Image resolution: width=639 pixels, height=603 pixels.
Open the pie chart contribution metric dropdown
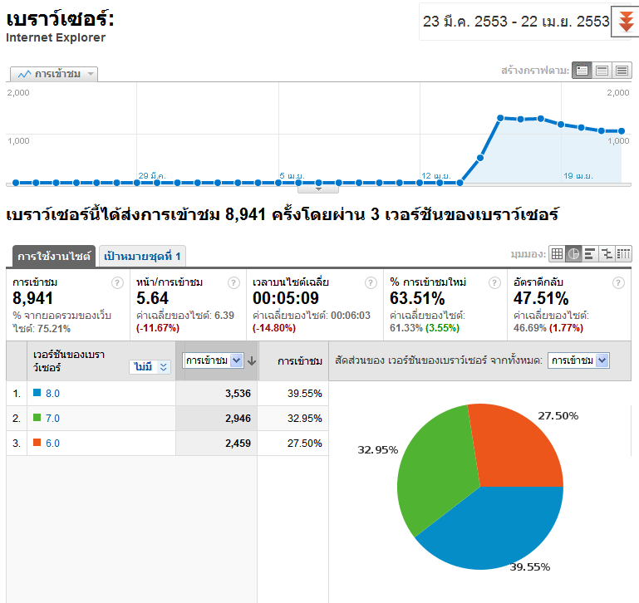(578, 360)
